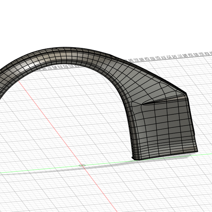Select the right vertical edge of fender

192,123
